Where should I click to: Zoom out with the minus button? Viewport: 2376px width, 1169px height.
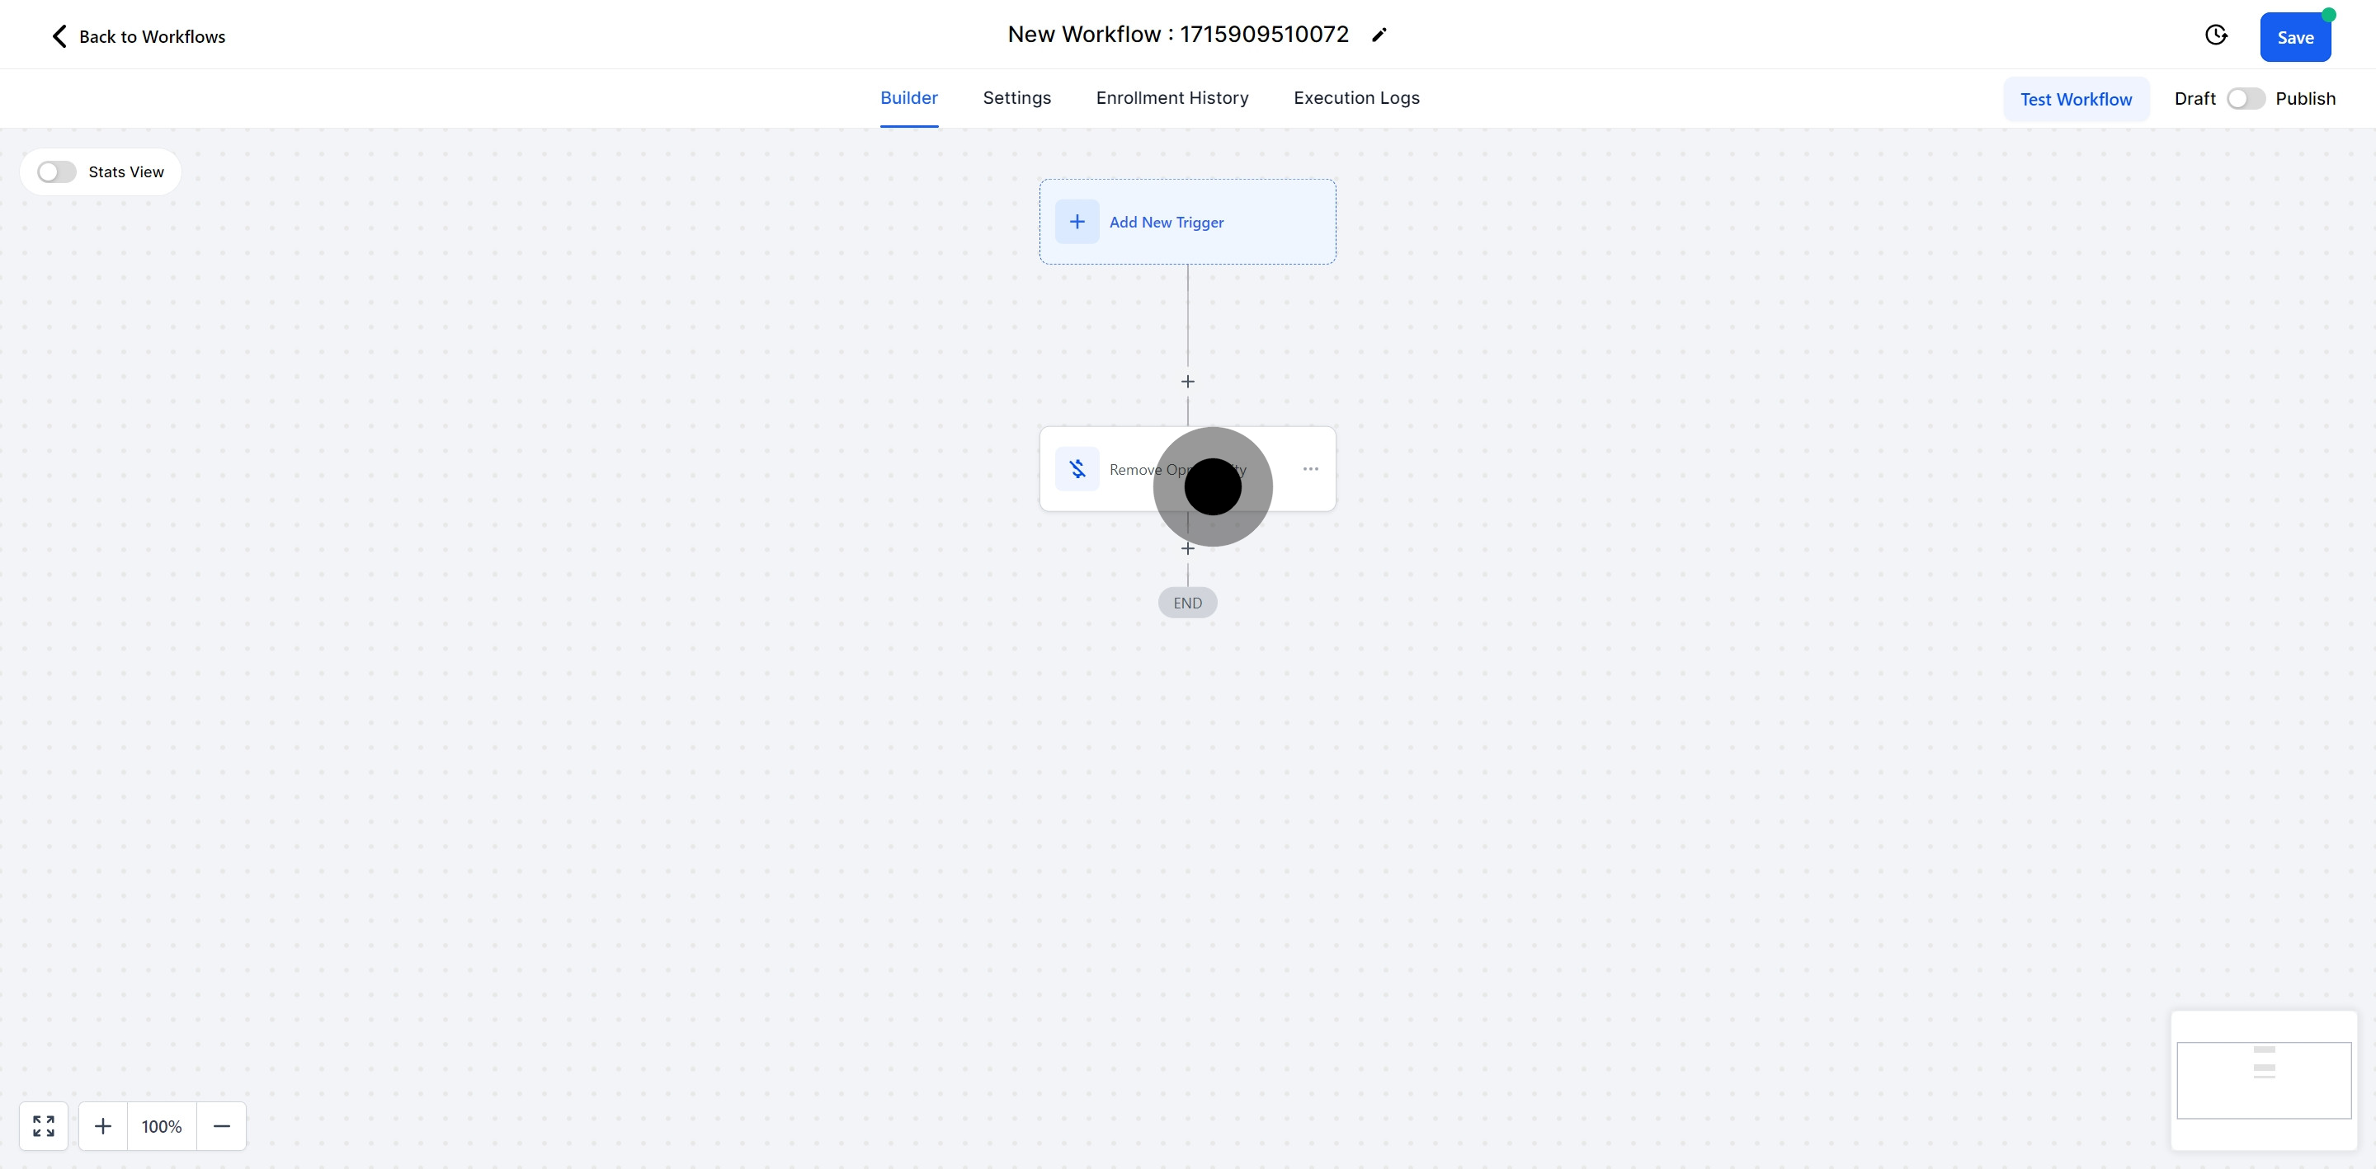(221, 1125)
